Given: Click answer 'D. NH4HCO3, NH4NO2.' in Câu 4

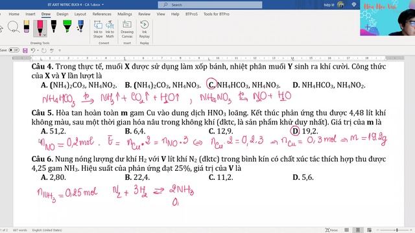Looking at the screenshot, I should tap(329, 85).
